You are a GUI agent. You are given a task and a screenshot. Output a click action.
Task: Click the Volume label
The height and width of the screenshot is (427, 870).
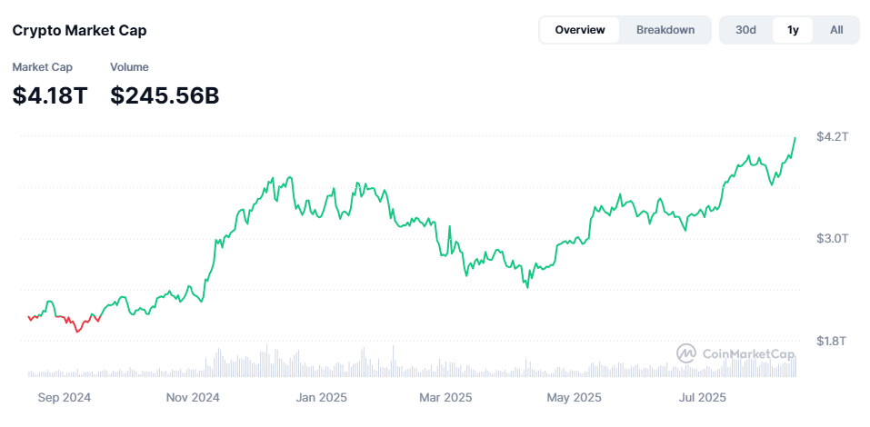129,67
